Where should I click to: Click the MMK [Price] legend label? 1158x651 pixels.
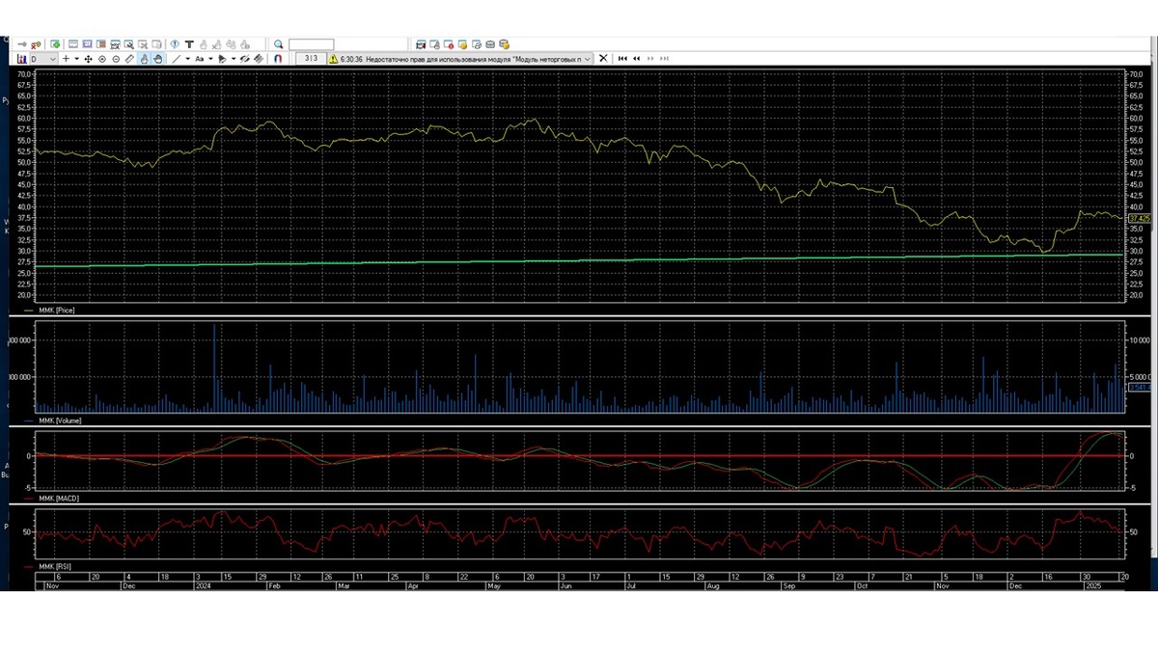(57, 310)
